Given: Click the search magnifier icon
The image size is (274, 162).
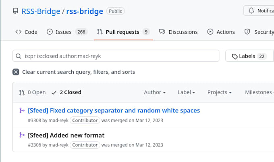Looking at the screenshot, I should [x=19, y=56].
